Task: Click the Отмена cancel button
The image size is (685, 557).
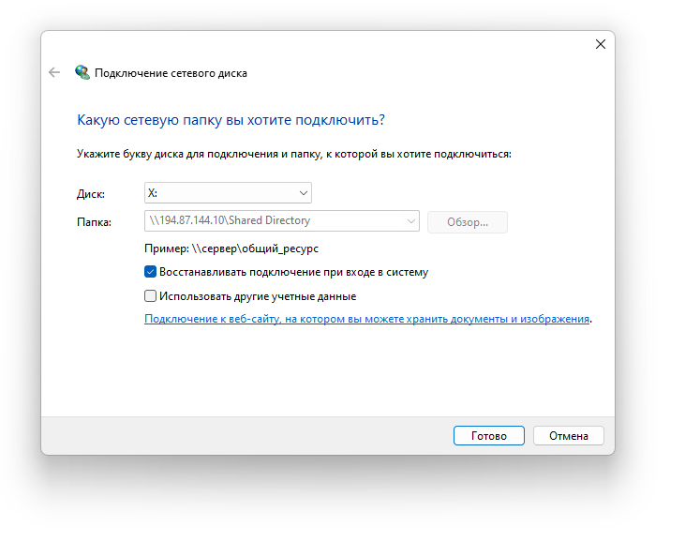Action: click(569, 436)
